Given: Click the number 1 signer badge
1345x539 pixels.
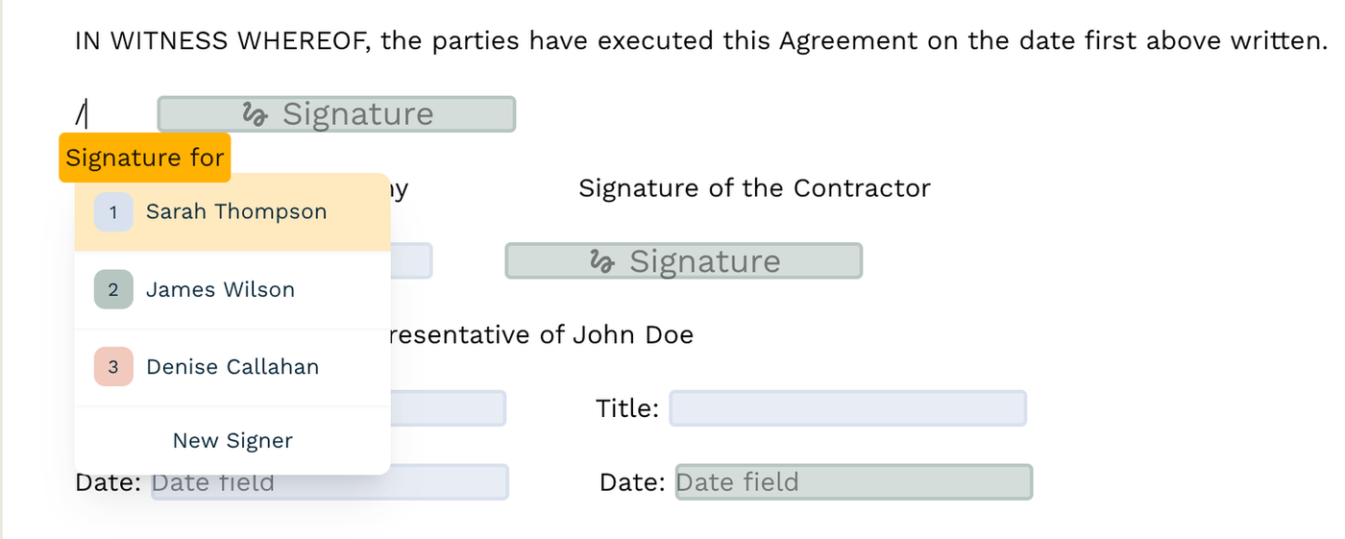Looking at the screenshot, I should click(x=113, y=212).
